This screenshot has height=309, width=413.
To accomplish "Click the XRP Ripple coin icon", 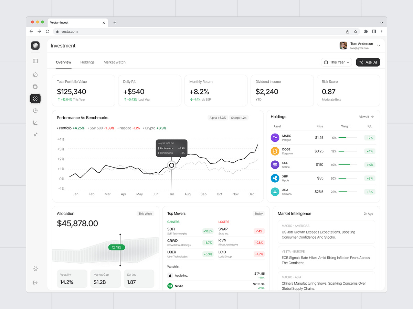I will click(275, 178).
